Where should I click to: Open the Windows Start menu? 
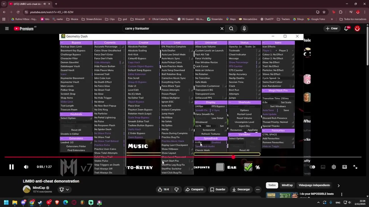pyautogui.click(x=6, y=203)
